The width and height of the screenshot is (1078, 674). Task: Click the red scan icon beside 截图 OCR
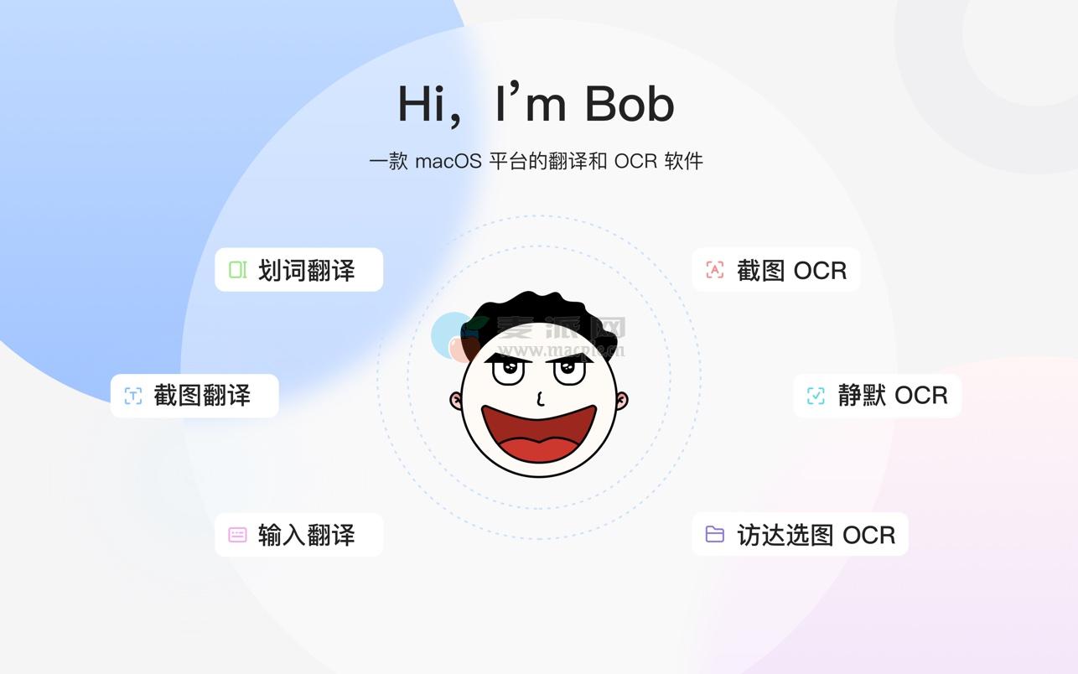click(714, 270)
